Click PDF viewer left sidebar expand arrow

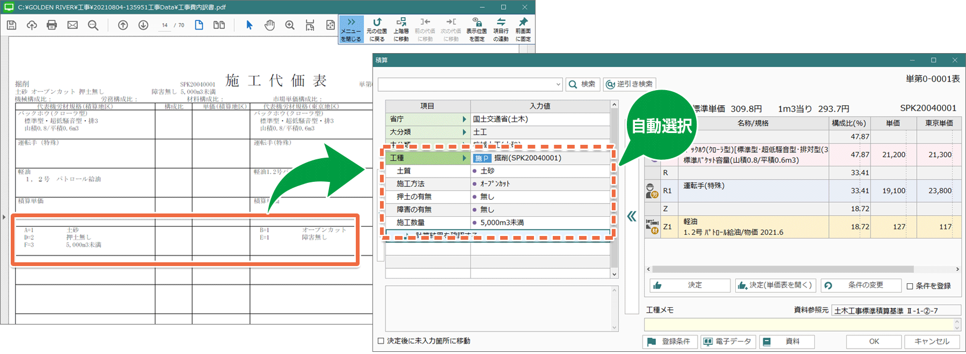pyautogui.click(x=4, y=217)
